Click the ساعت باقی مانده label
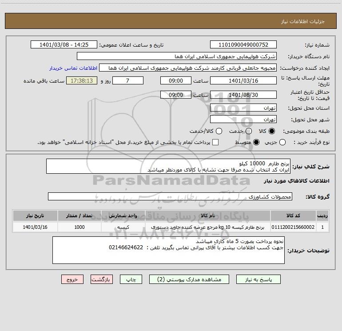This screenshot has width=342, height=331. tap(44, 81)
